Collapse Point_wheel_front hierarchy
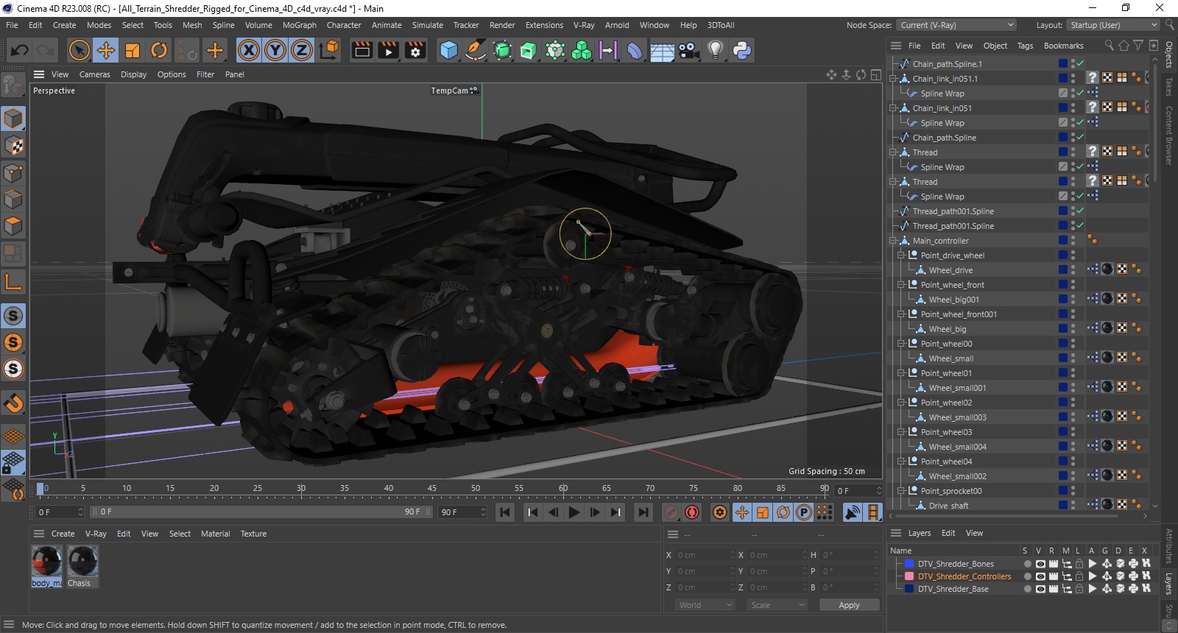Viewport: 1178px width, 633px height. click(x=900, y=285)
